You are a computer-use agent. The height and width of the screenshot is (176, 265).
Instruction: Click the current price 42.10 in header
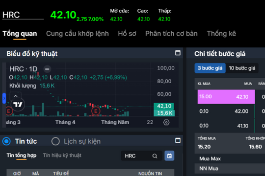tap(63, 15)
